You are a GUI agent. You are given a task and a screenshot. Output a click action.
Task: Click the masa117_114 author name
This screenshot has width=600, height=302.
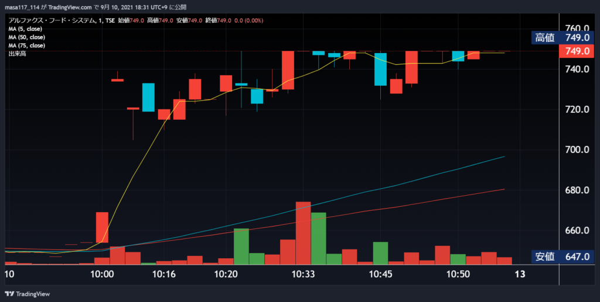[x=22, y=7]
